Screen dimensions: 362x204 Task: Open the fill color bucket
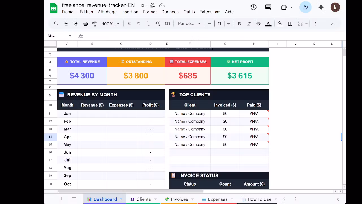pyautogui.click(x=280, y=24)
